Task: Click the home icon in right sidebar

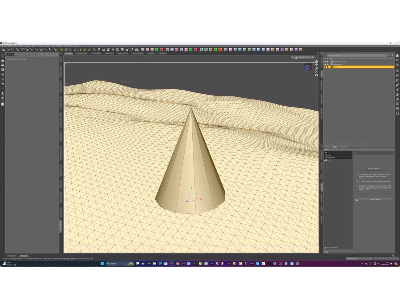Action: click(397, 56)
